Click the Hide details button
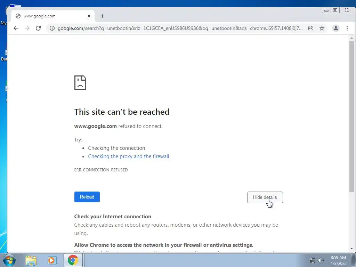 tap(265, 197)
